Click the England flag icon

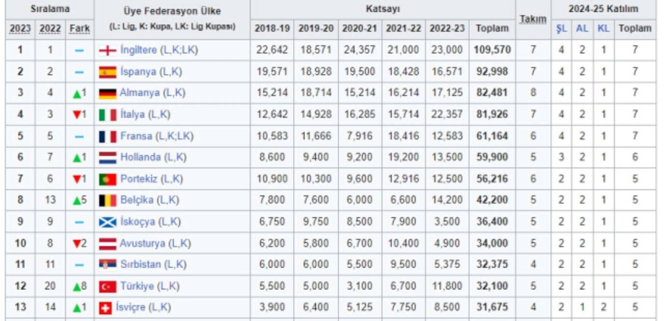[107, 50]
